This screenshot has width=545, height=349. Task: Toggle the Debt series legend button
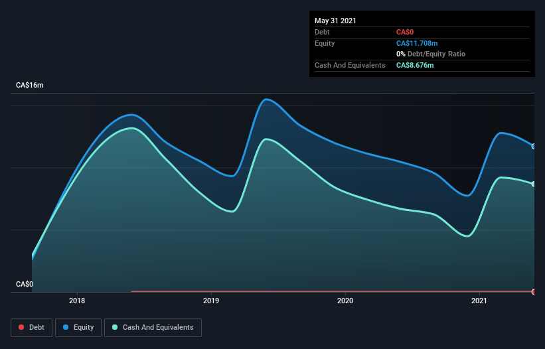pos(31,328)
